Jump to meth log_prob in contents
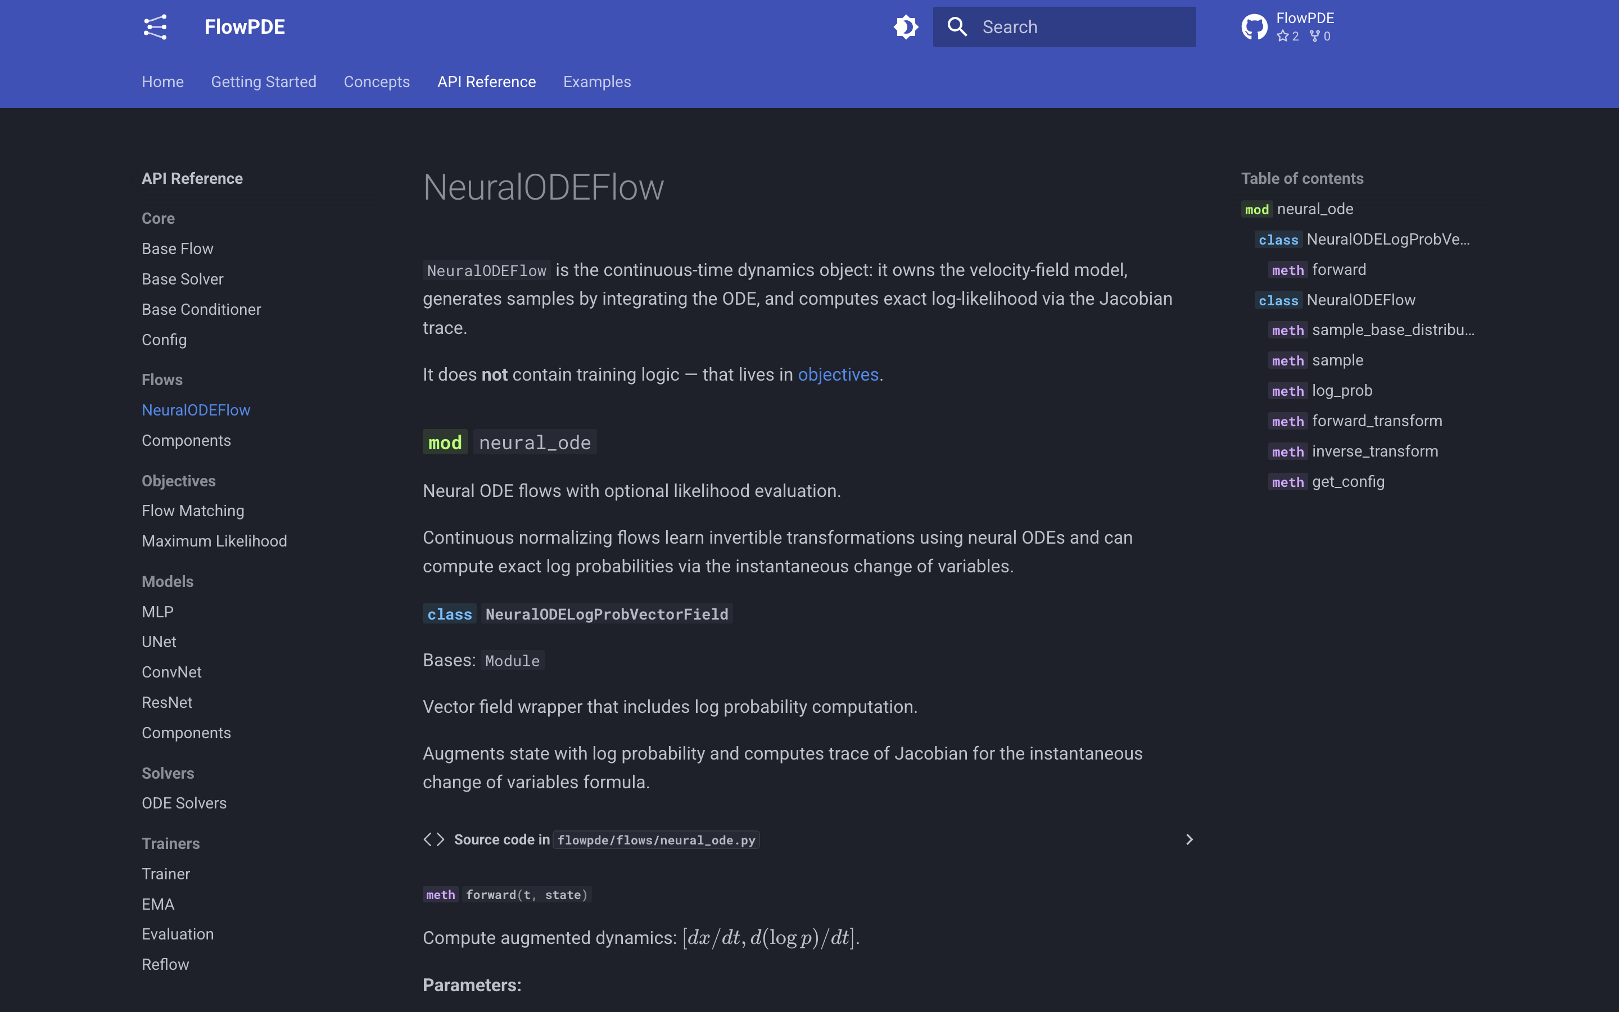The width and height of the screenshot is (1619, 1012). [x=1320, y=391]
